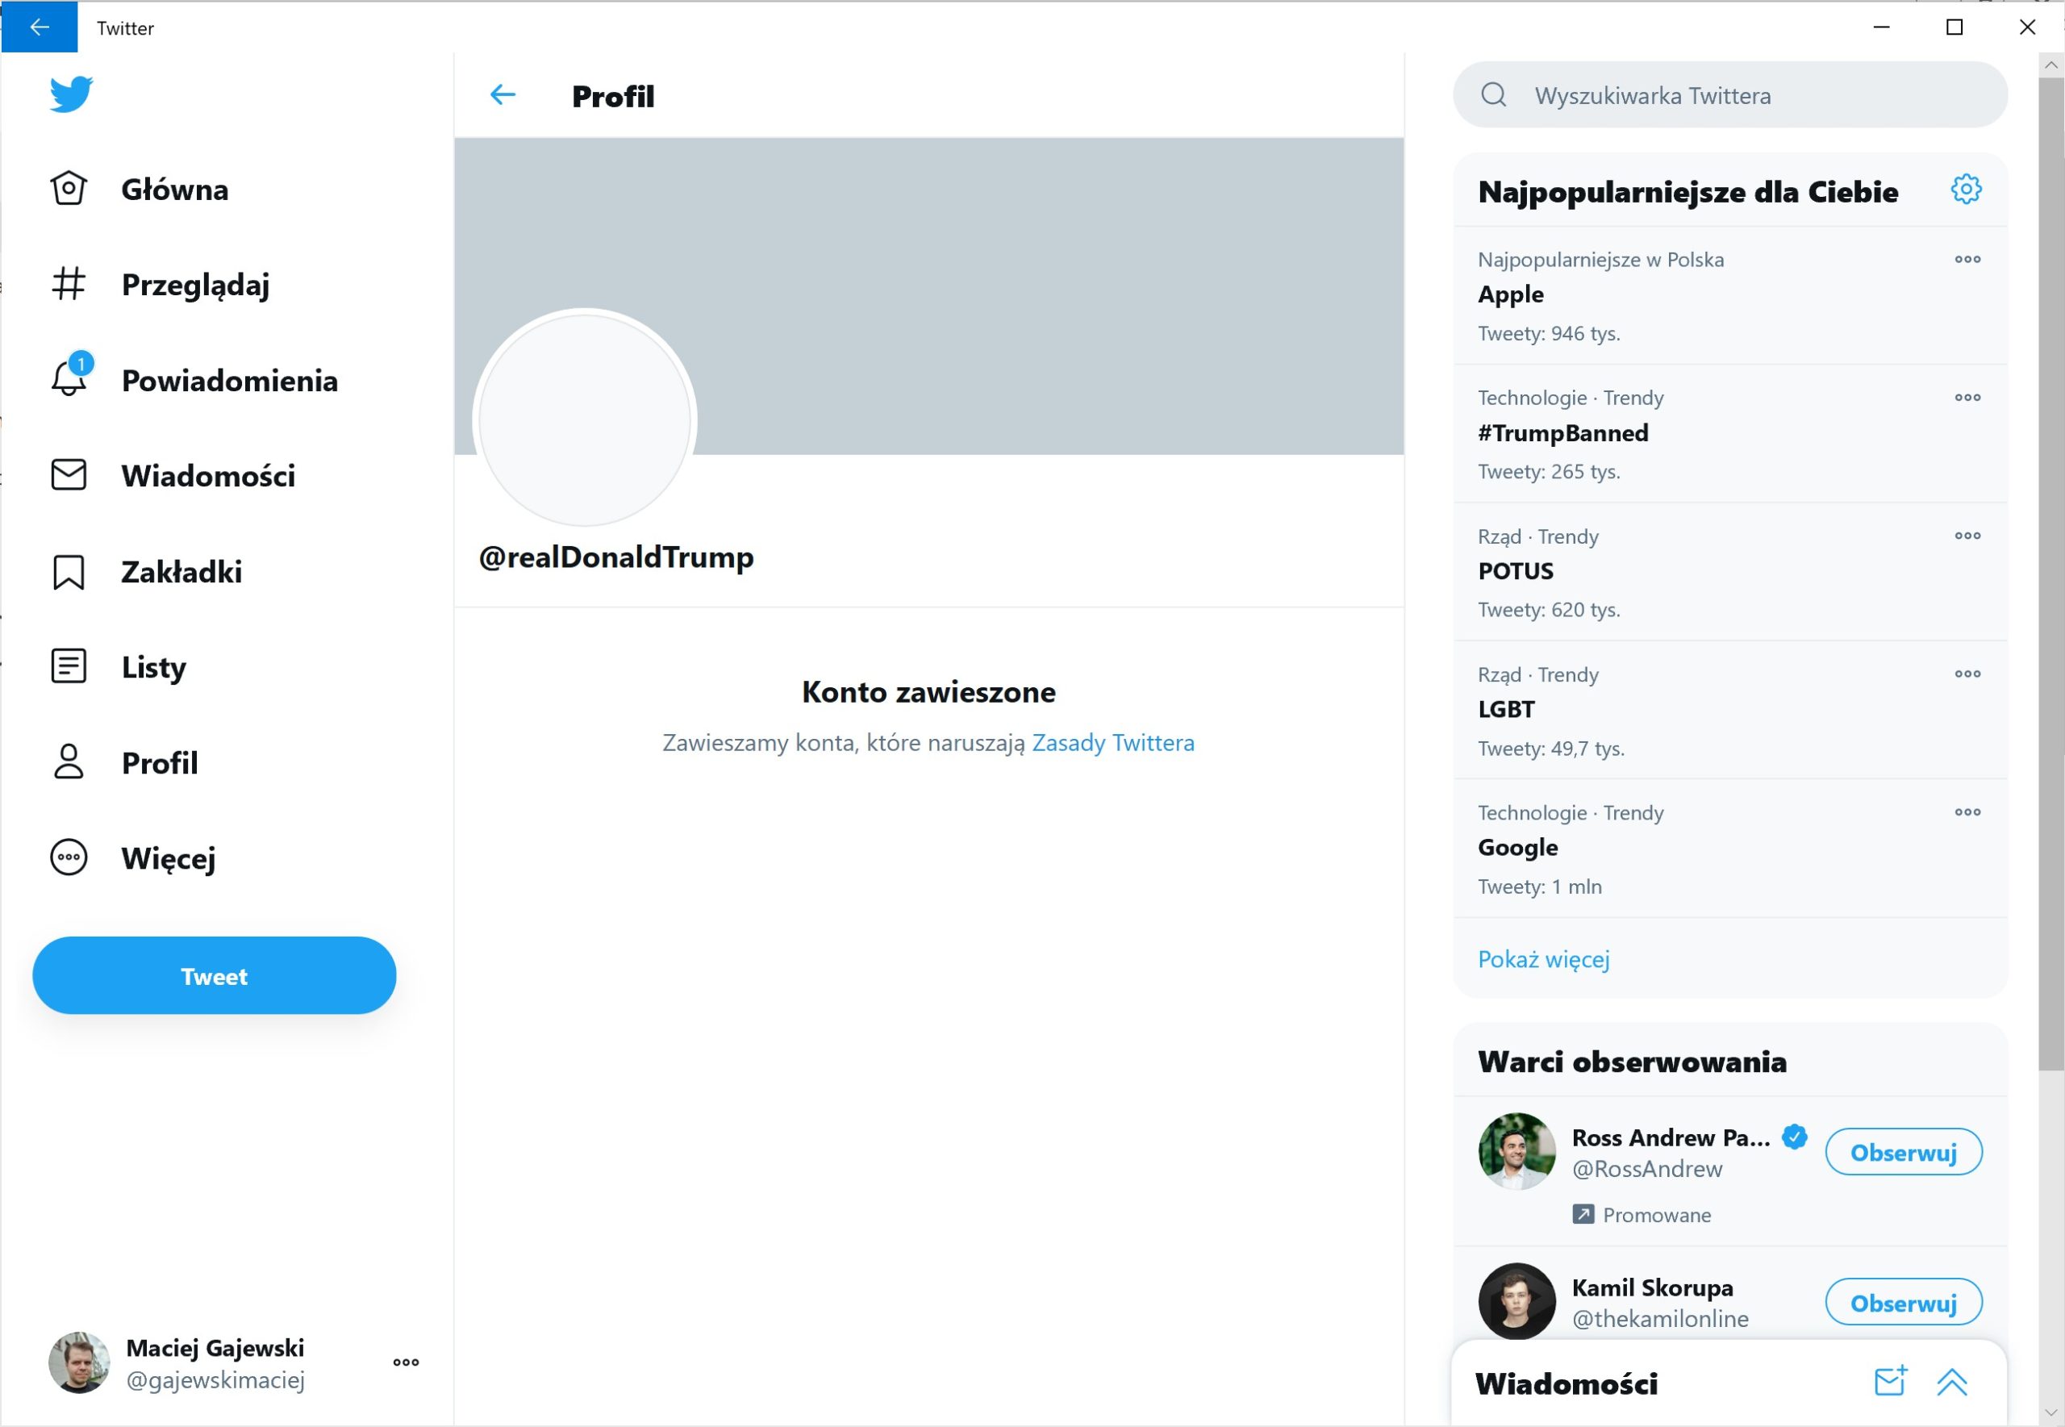Viewport: 2065px width, 1427px height.
Task: Expand the Więcej menu
Action: click(x=133, y=858)
